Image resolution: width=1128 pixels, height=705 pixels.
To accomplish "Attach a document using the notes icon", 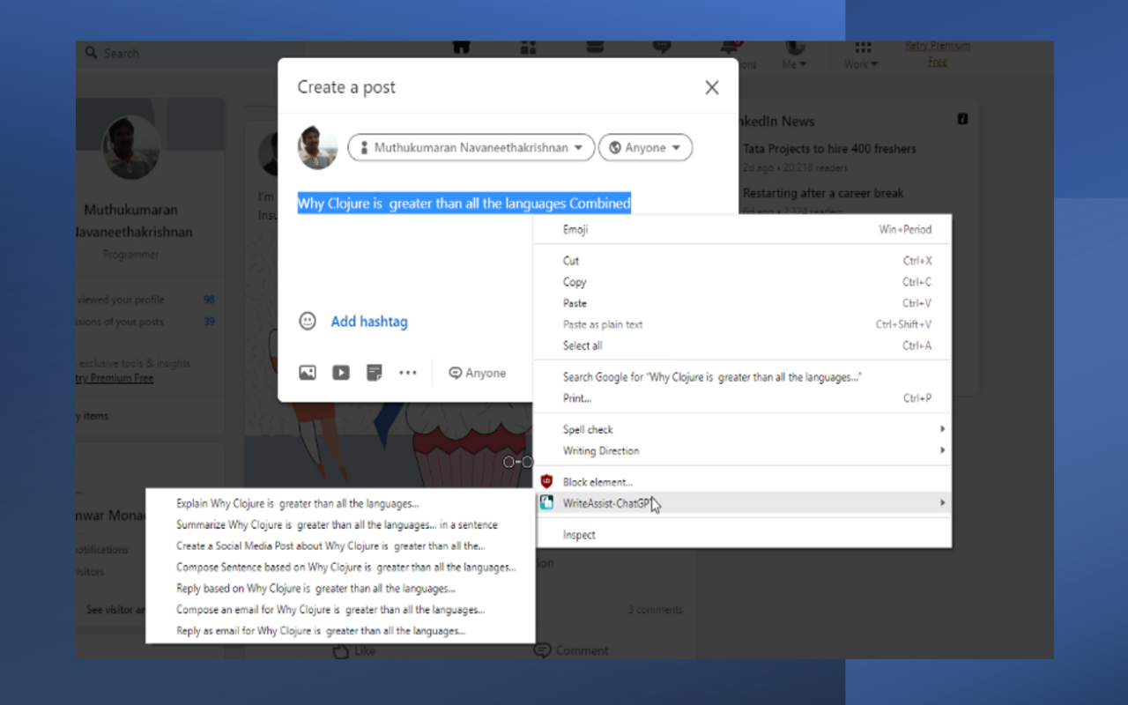I will 374,372.
